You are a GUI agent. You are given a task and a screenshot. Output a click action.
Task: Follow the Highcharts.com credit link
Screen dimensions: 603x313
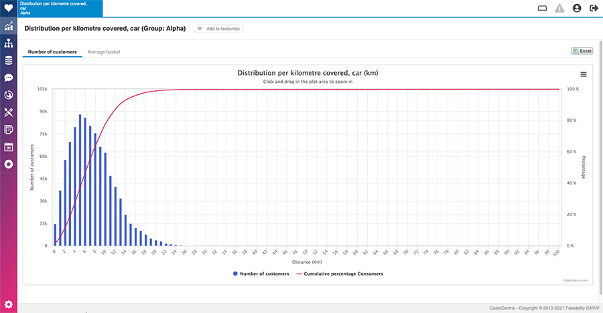[576, 282]
